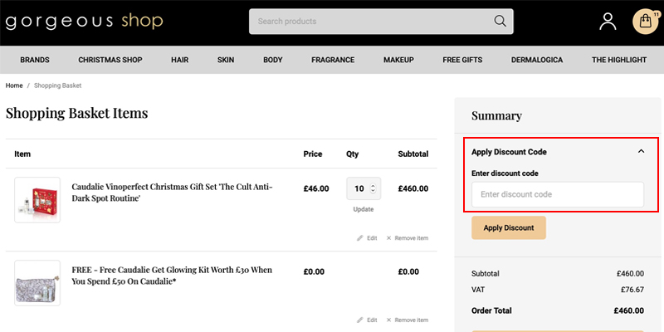Image resolution: width=664 pixels, height=332 pixels.
Task: Edit the Caudalie Vinoperfect gift set item
Action: (367, 238)
